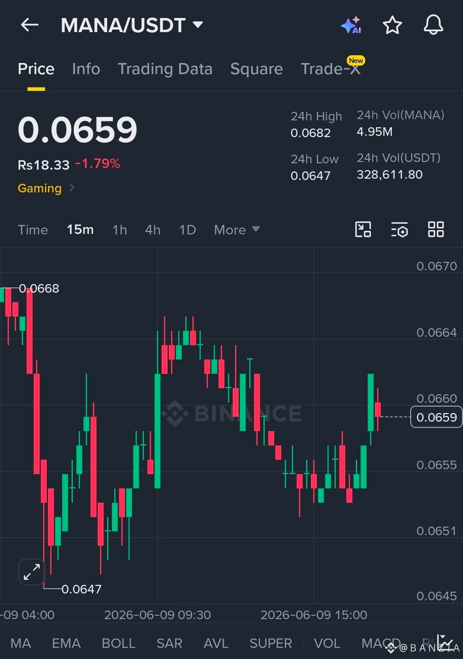Click the 24h Vol(USDT) value 328,611.80
Viewport: 463px width, 659px height.
coord(390,174)
